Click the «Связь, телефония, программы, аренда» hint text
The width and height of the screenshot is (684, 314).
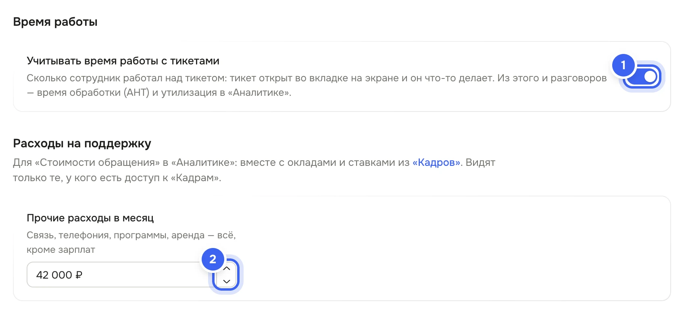coord(131,242)
